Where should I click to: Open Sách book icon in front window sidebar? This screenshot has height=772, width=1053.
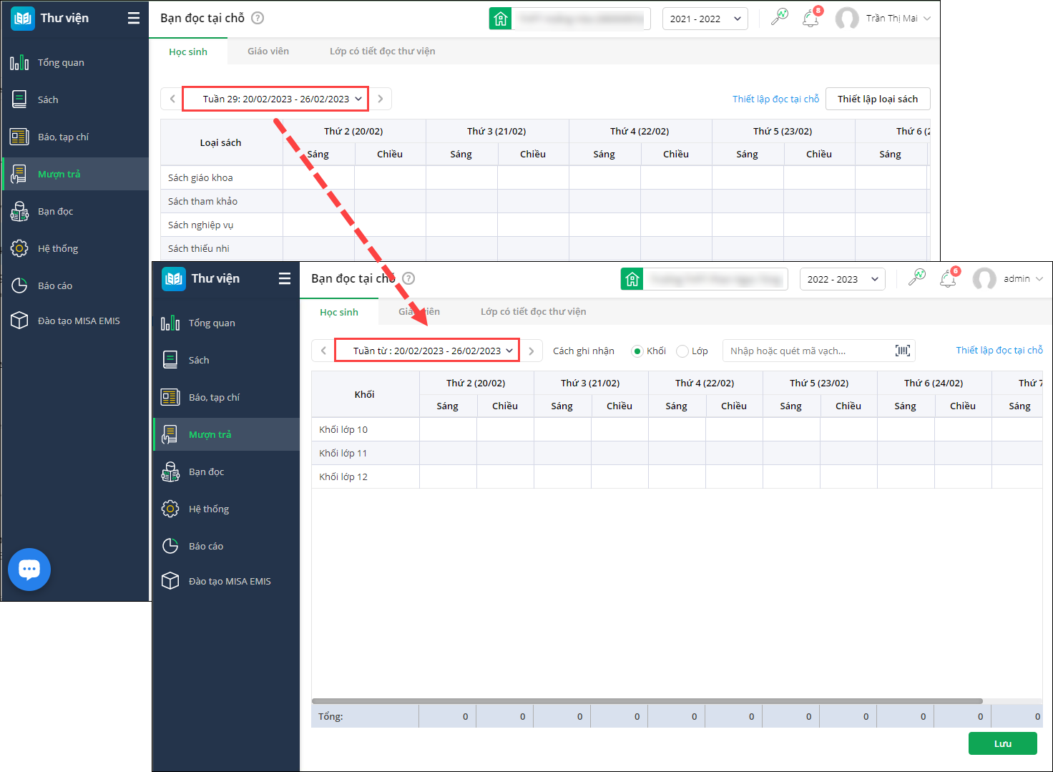(x=170, y=360)
